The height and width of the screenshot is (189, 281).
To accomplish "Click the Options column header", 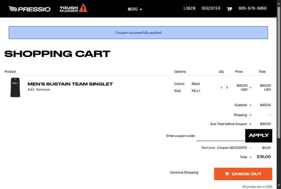I will click(x=180, y=71).
